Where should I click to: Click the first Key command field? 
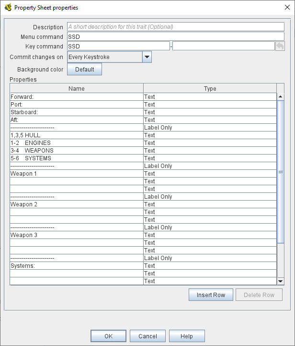point(118,47)
